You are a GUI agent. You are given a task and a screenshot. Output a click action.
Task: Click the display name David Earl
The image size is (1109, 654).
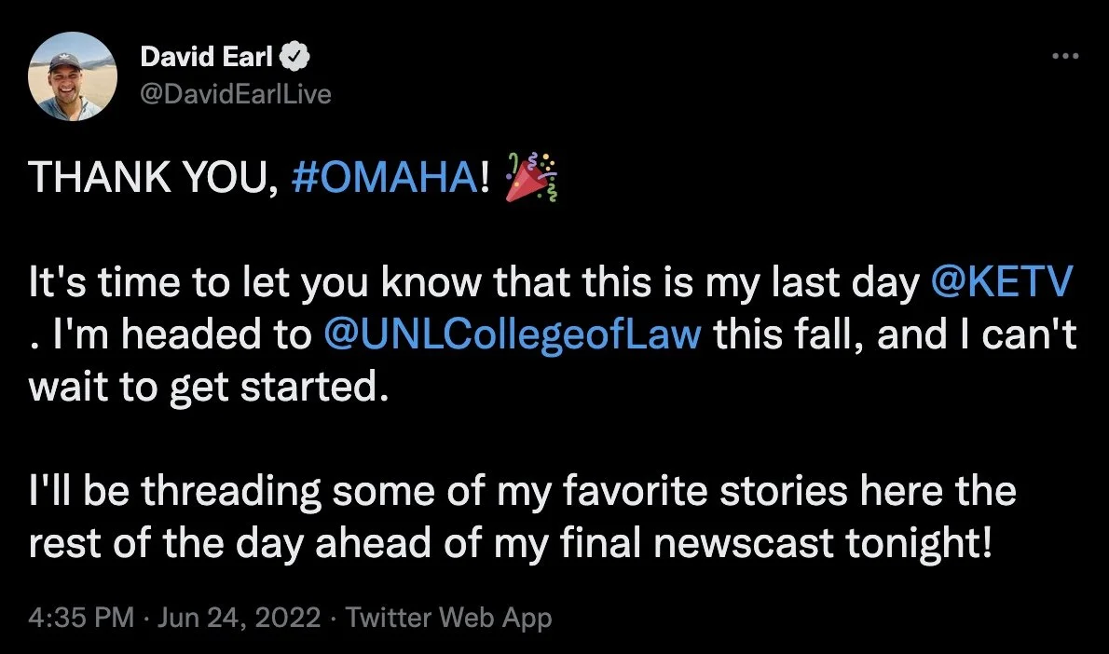pyautogui.click(x=204, y=58)
